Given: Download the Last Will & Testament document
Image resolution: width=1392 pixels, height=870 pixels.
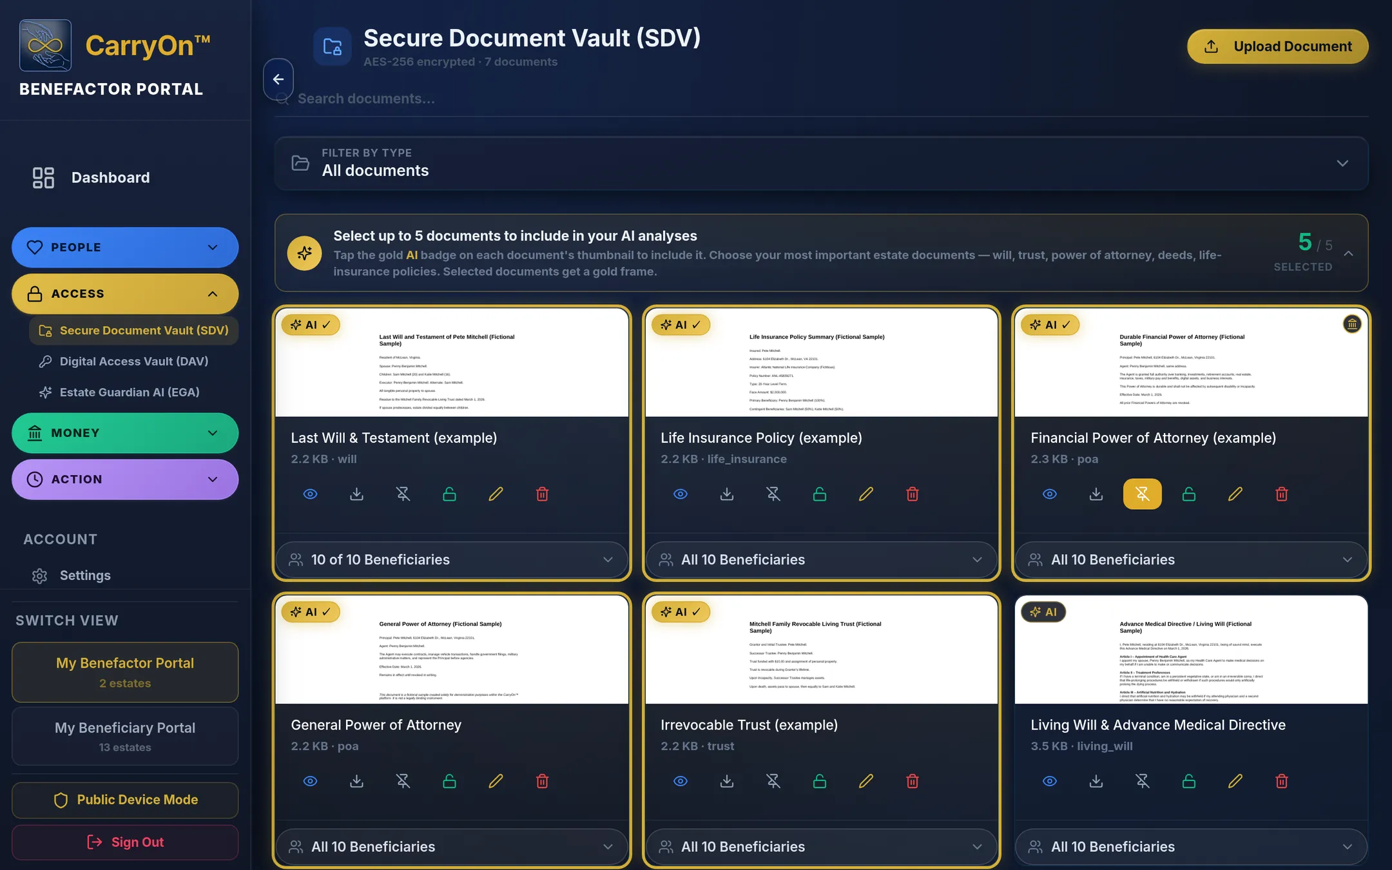Looking at the screenshot, I should pos(356,494).
